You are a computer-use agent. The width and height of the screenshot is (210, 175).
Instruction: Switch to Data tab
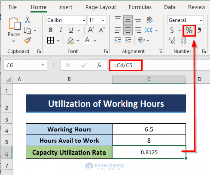click(170, 7)
